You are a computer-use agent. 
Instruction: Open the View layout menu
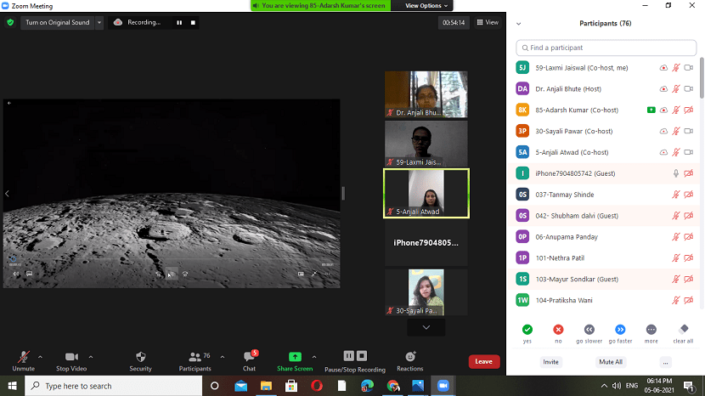487,22
